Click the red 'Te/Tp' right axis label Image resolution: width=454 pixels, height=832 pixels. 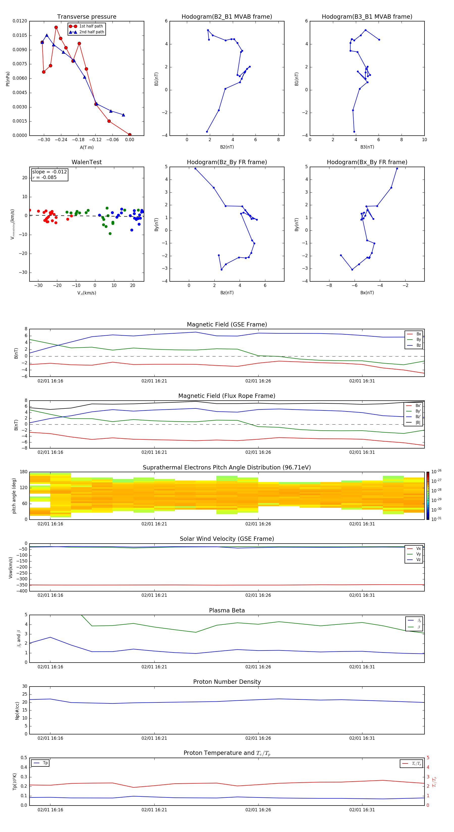pos(434,782)
